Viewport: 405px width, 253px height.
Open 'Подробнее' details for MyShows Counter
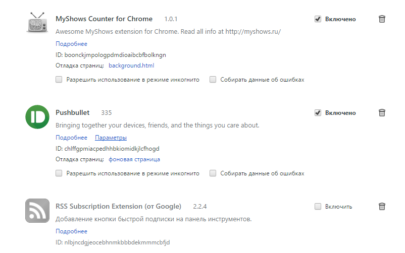[71, 44]
